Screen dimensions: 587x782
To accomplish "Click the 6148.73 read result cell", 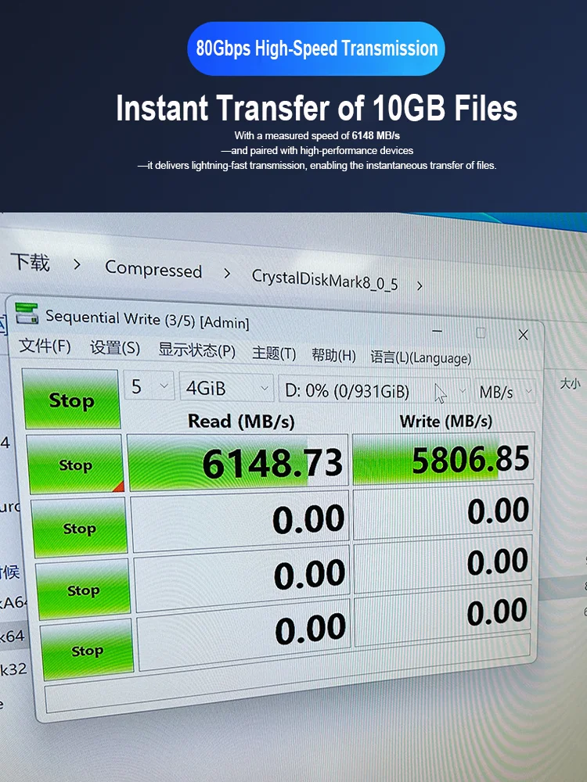I will [238, 462].
